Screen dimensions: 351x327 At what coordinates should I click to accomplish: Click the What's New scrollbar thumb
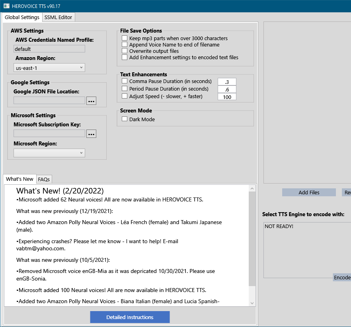point(252,239)
